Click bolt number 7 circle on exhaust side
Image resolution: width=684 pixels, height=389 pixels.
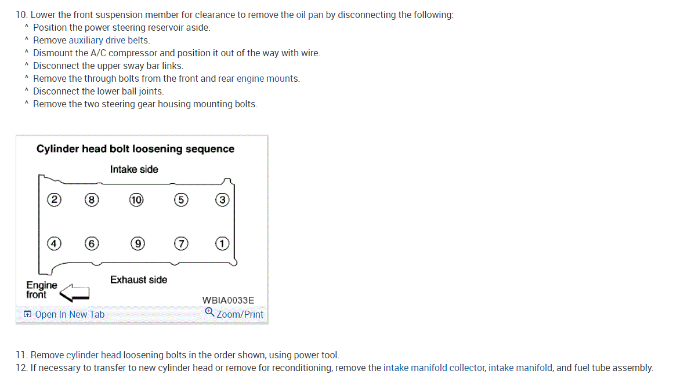click(x=181, y=244)
